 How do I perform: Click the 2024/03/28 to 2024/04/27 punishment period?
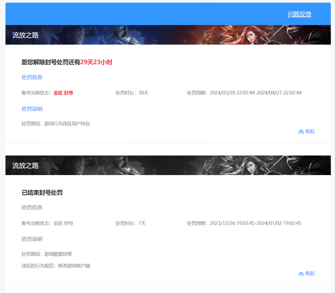256,93
